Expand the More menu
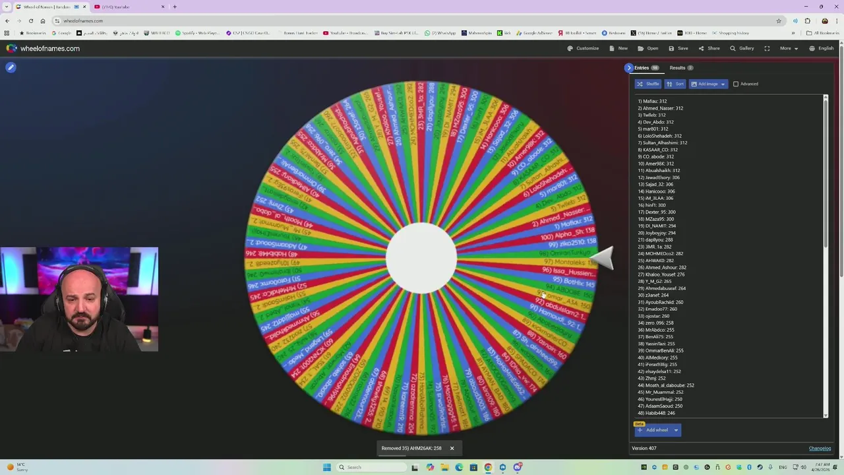This screenshot has width=844, height=475. 789,48
